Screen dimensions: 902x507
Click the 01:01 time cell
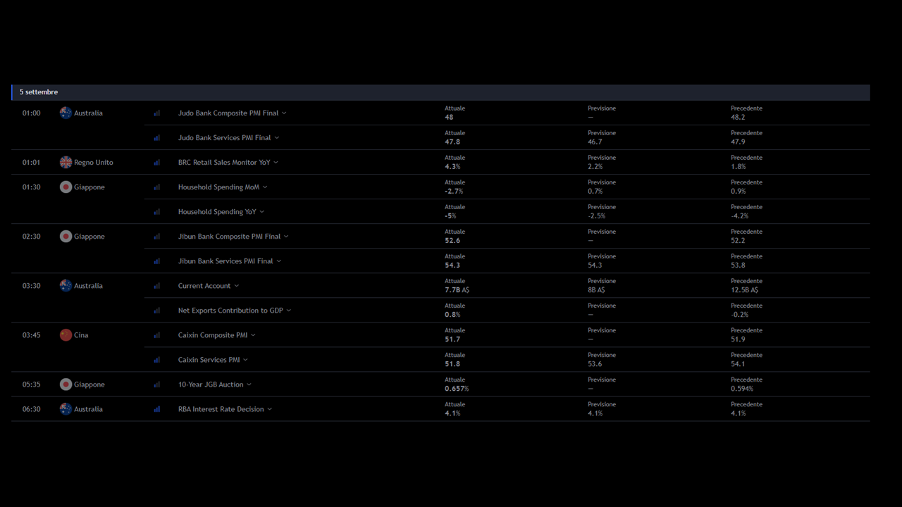click(31, 162)
